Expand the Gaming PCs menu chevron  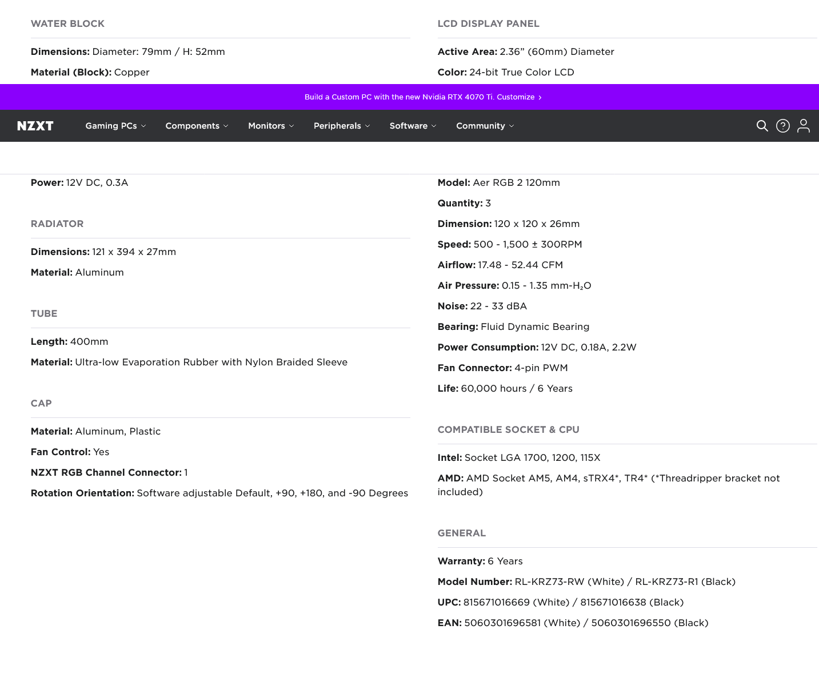click(x=143, y=126)
